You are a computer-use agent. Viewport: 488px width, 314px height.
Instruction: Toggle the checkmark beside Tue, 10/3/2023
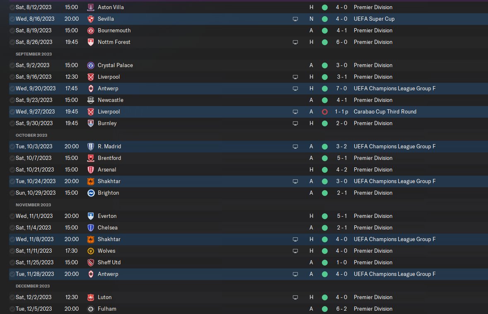tap(12, 147)
